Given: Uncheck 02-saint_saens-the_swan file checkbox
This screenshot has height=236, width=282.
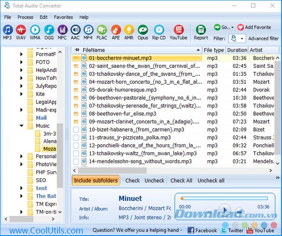Looking at the screenshot, I should [76, 66].
